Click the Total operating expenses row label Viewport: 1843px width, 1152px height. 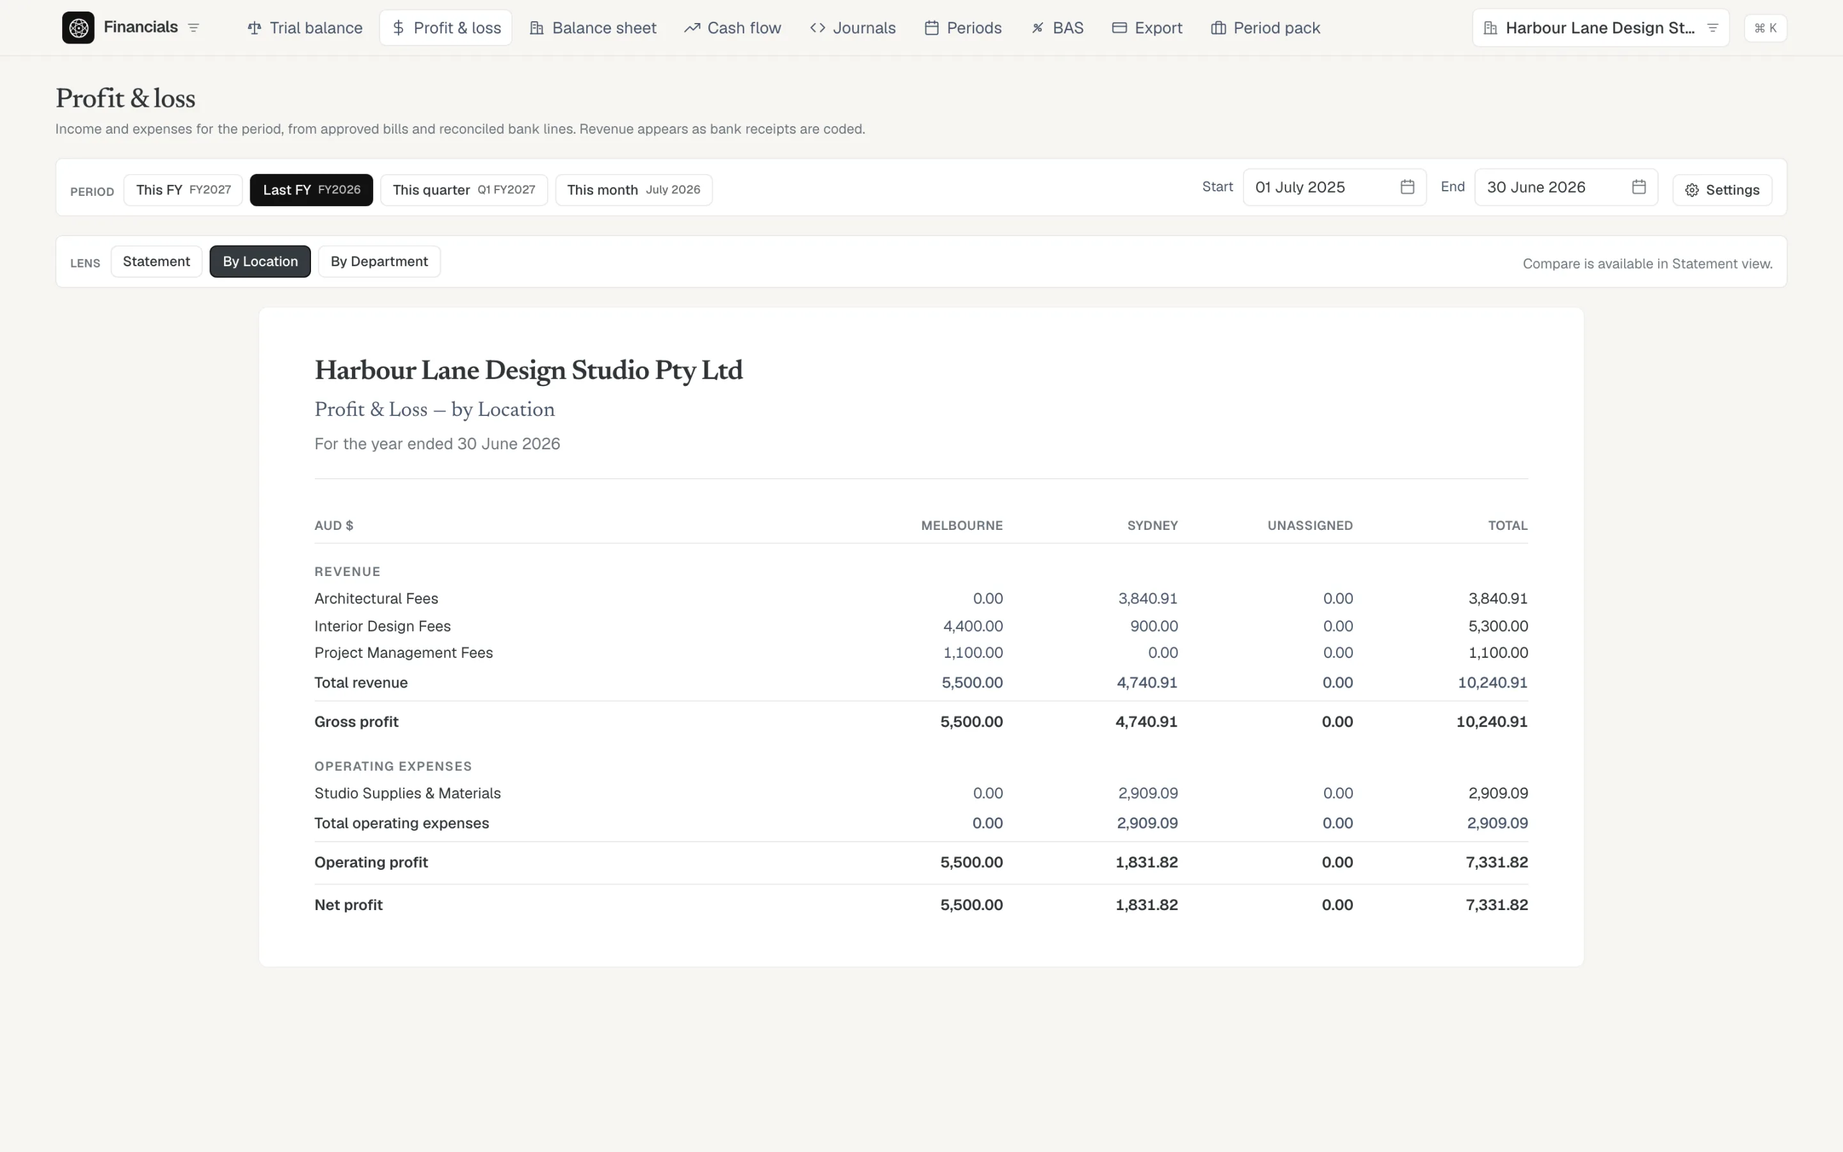click(401, 824)
